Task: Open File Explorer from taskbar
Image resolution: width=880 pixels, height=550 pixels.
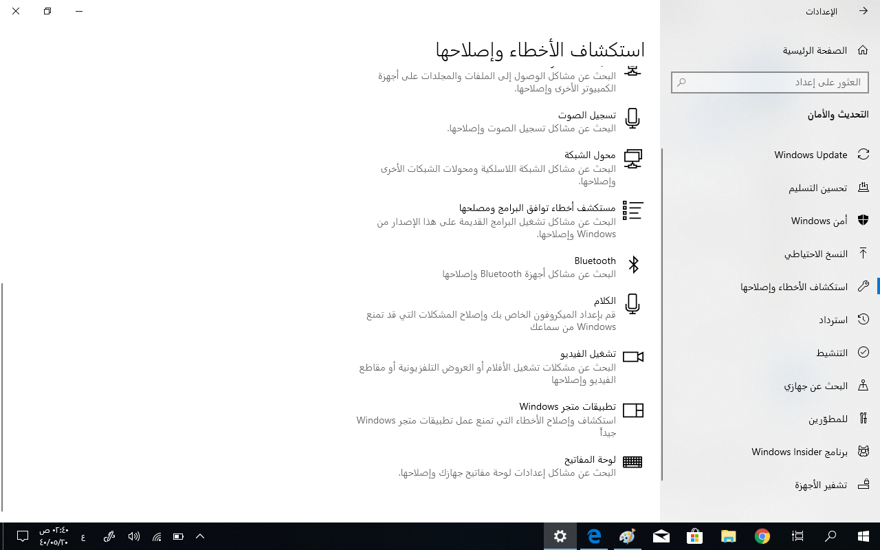Action: pos(728,536)
